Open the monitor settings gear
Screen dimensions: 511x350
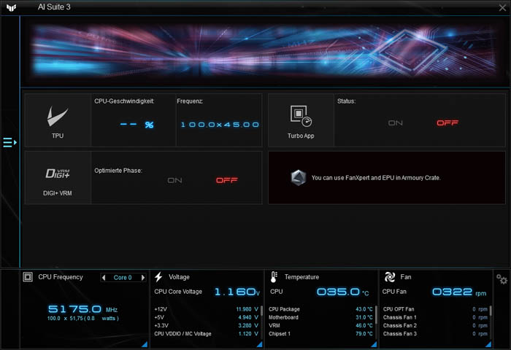(x=502, y=279)
